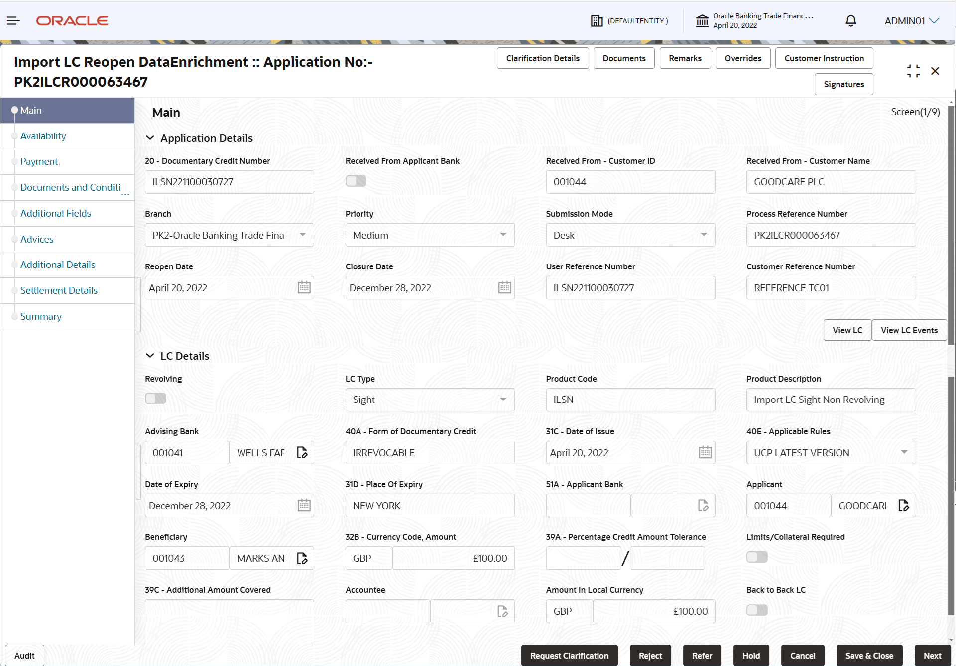956x666 pixels.
Task: Go to the Summary step
Action: coord(41,316)
